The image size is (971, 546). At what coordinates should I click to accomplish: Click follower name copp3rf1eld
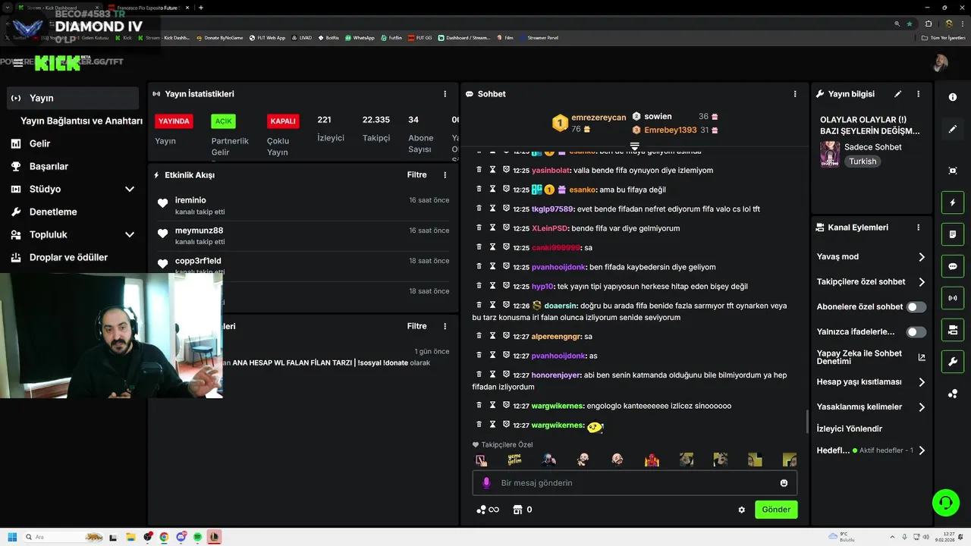pyautogui.click(x=198, y=261)
